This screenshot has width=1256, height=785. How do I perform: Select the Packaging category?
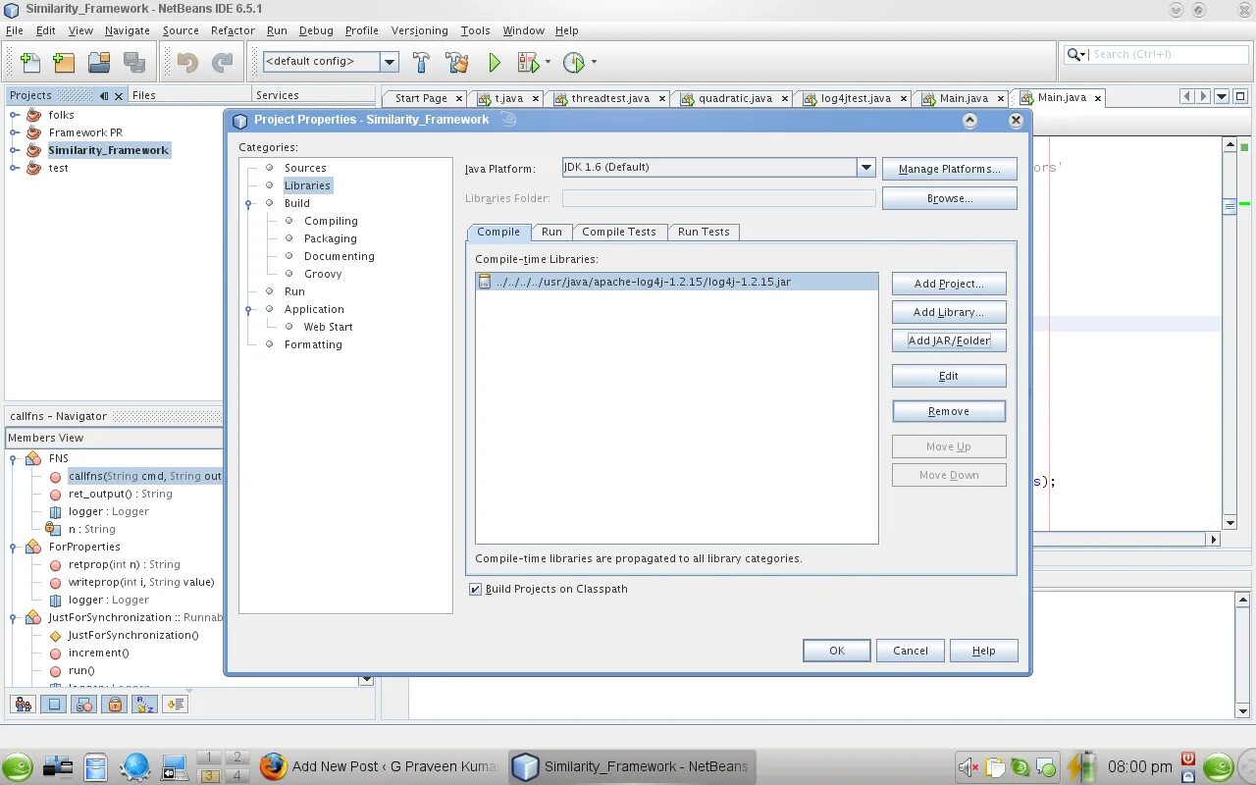pos(331,238)
